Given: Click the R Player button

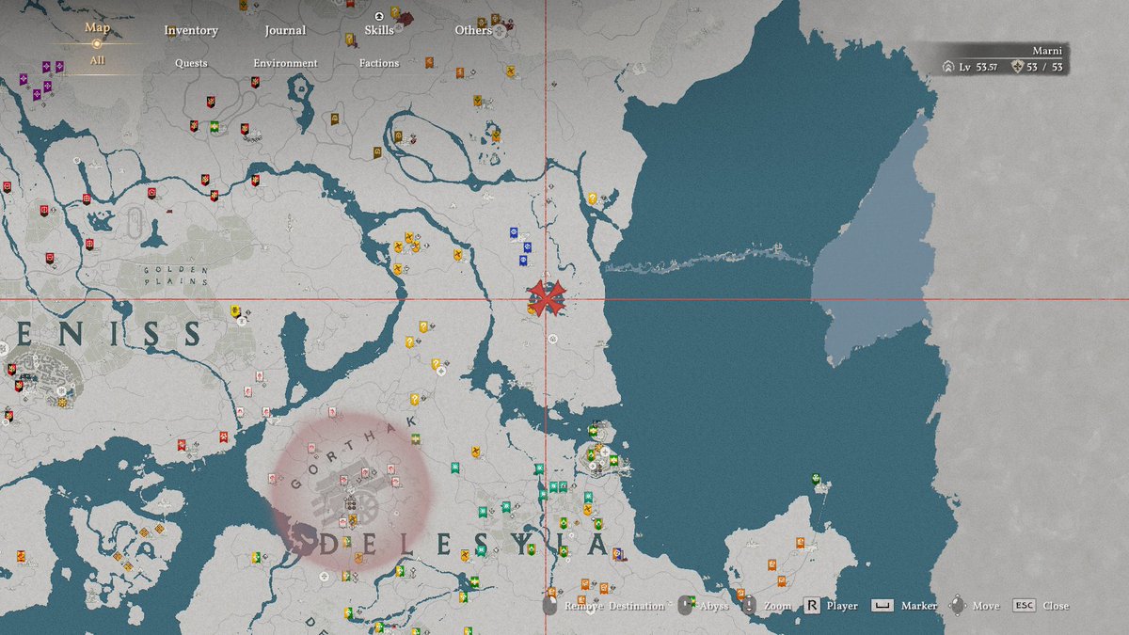Looking at the screenshot, I should pos(831,606).
